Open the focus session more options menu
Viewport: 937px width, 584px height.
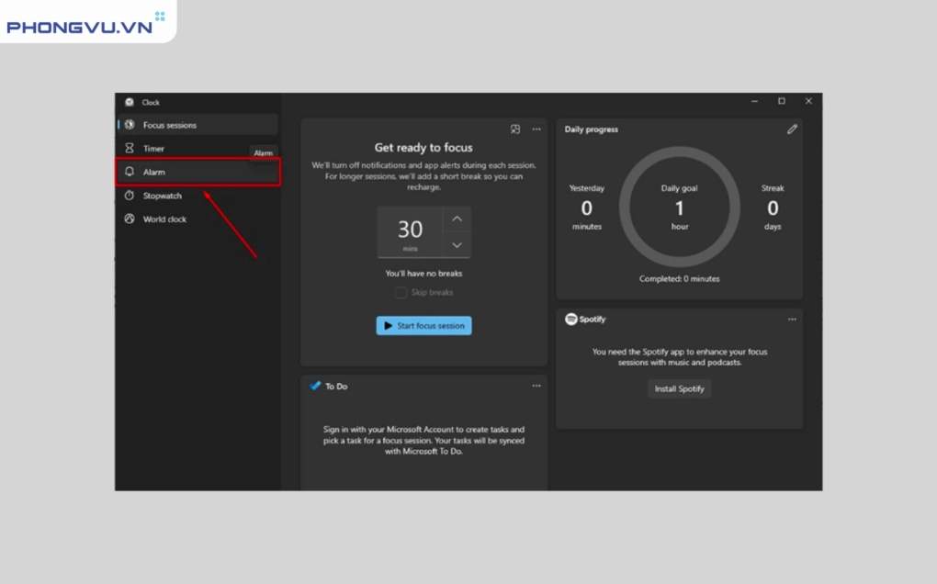tap(536, 129)
